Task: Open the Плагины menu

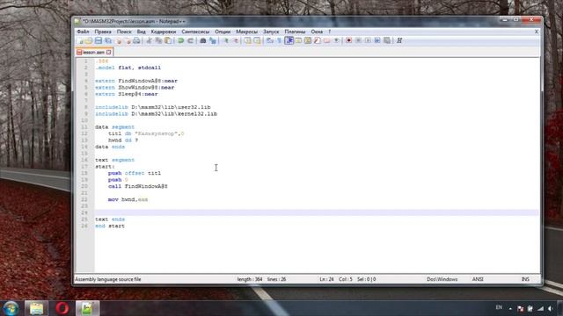Action: (295, 32)
